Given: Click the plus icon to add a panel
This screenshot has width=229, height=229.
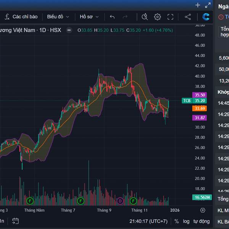Looking at the screenshot, I should (197, 5).
